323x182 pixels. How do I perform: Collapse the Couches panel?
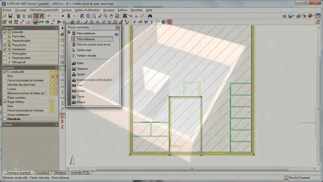[56, 68]
